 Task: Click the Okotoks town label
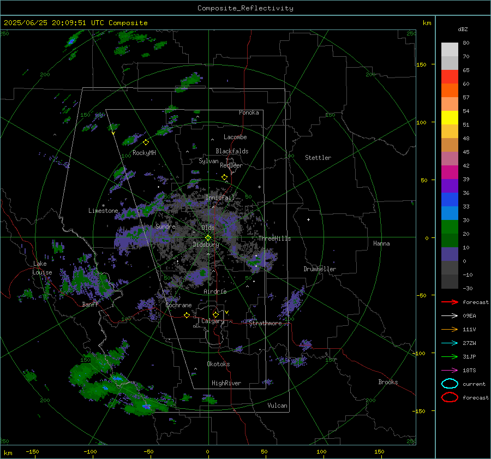(x=218, y=364)
